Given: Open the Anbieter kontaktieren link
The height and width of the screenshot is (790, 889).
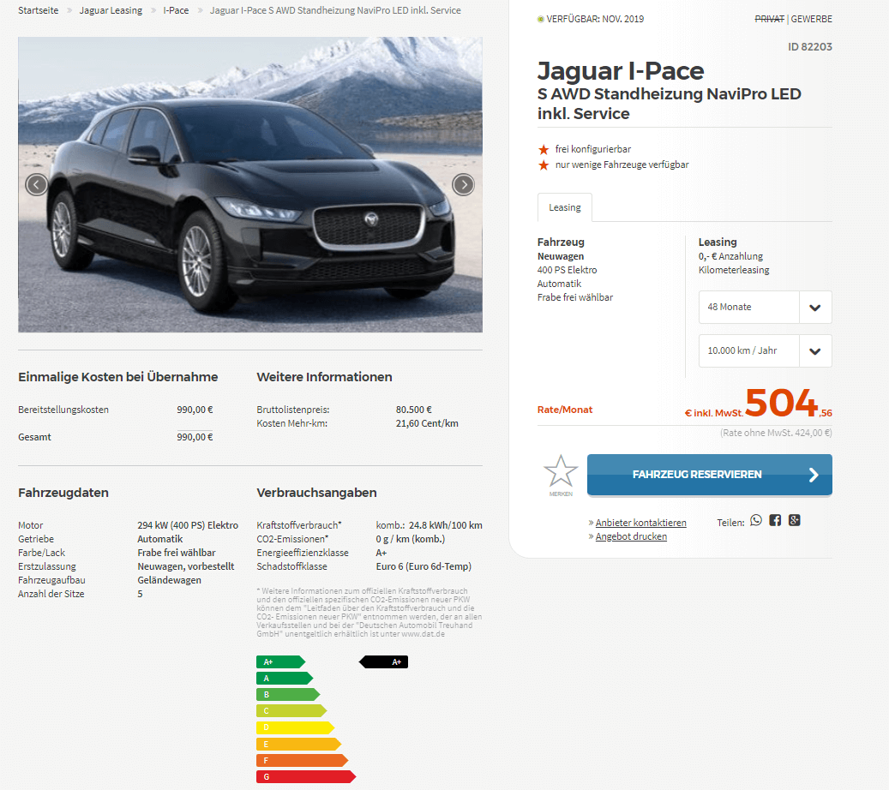Looking at the screenshot, I should tap(640, 523).
